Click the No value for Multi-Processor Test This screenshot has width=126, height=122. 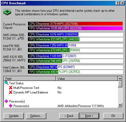pyautogui.click(x=59, y=88)
